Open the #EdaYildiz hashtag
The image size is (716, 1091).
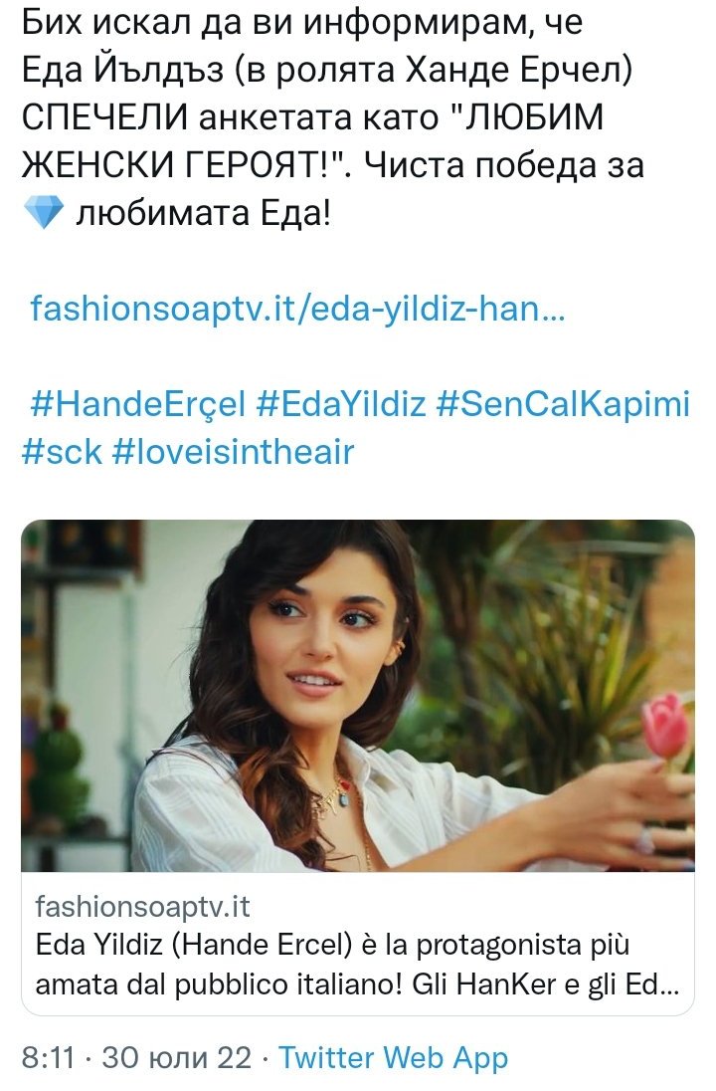pyautogui.click(x=341, y=403)
